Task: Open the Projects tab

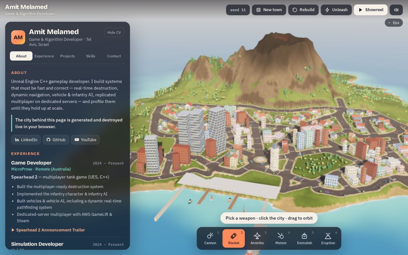Action: click(68, 56)
